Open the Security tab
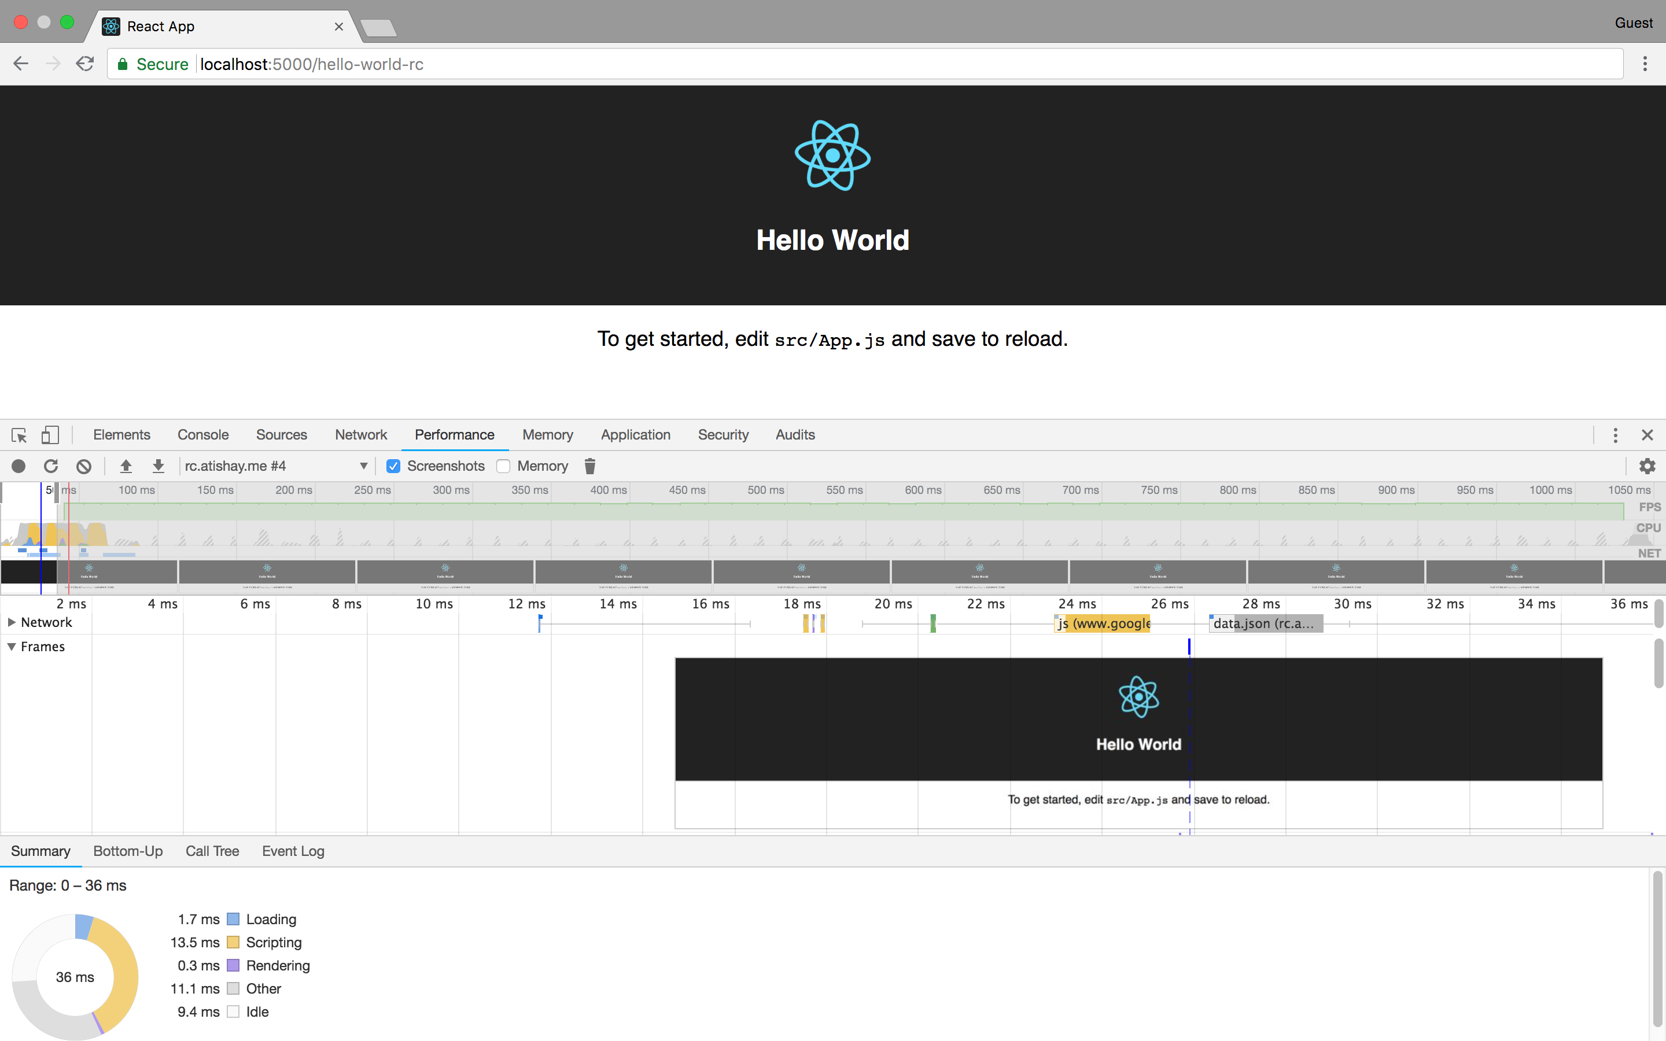The height and width of the screenshot is (1041, 1666). [723, 435]
